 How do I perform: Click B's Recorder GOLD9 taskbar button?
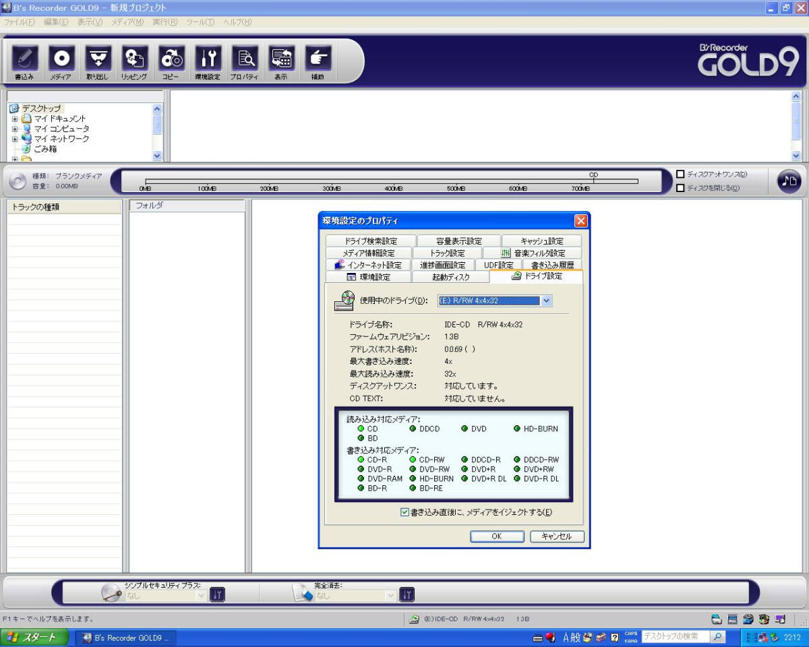click(x=125, y=637)
